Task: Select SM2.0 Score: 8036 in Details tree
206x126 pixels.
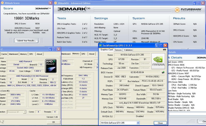Action: click(176, 65)
